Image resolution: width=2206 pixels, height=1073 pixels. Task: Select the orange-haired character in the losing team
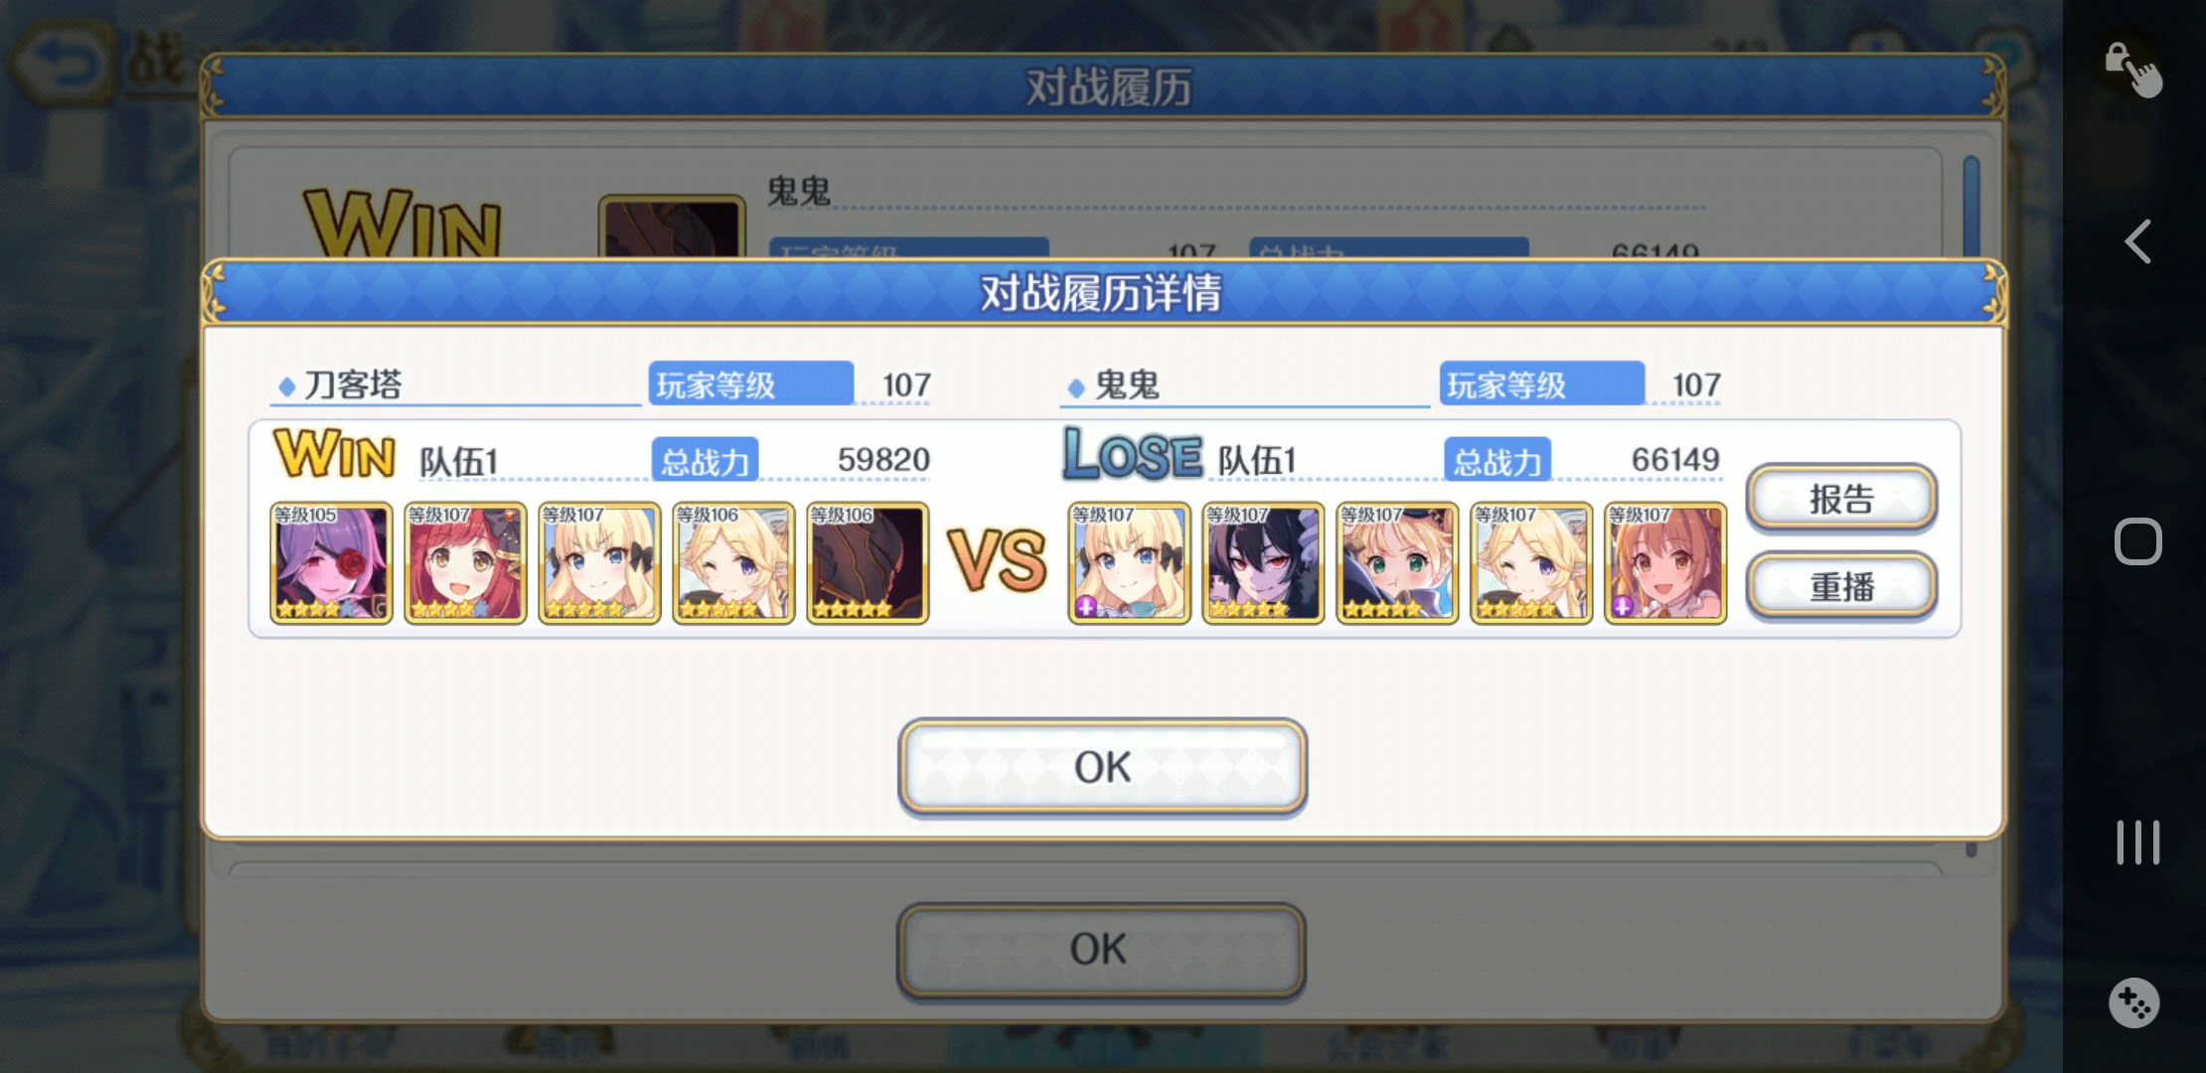coord(1665,563)
